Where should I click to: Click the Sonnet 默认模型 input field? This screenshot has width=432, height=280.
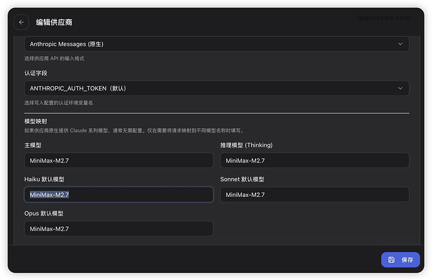point(315,194)
